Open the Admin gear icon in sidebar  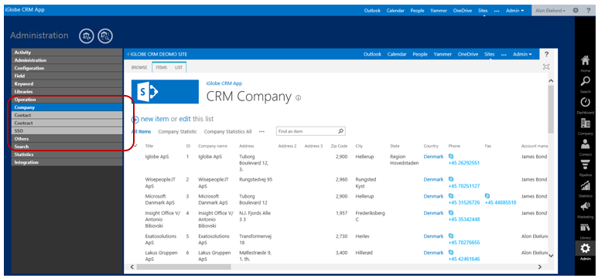tap(585, 249)
